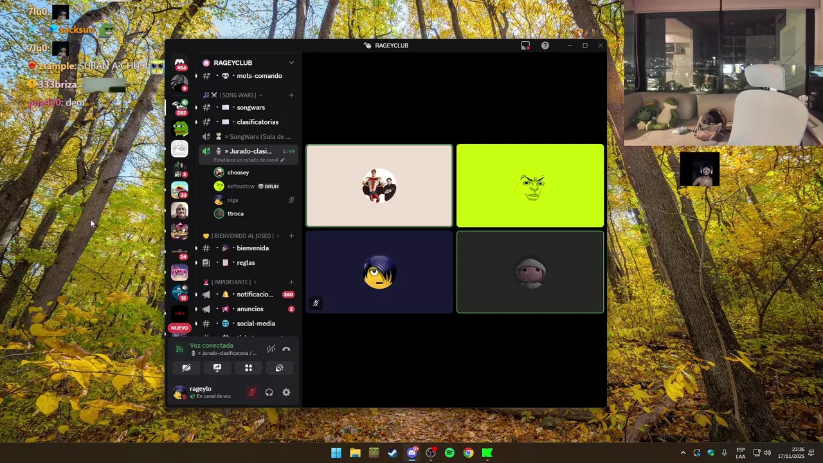Image resolution: width=823 pixels, height=463 pixels.
Task: Open user settings gear icon
Action: pyautogui.click(x=286, y=392)
